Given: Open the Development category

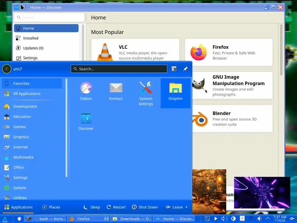Looking at the screenshot, I should tap(32, 106).
